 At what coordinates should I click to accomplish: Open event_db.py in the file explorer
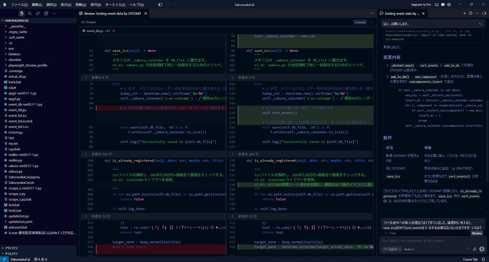point(39,110)
